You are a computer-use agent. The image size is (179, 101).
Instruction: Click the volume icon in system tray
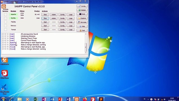165,99
